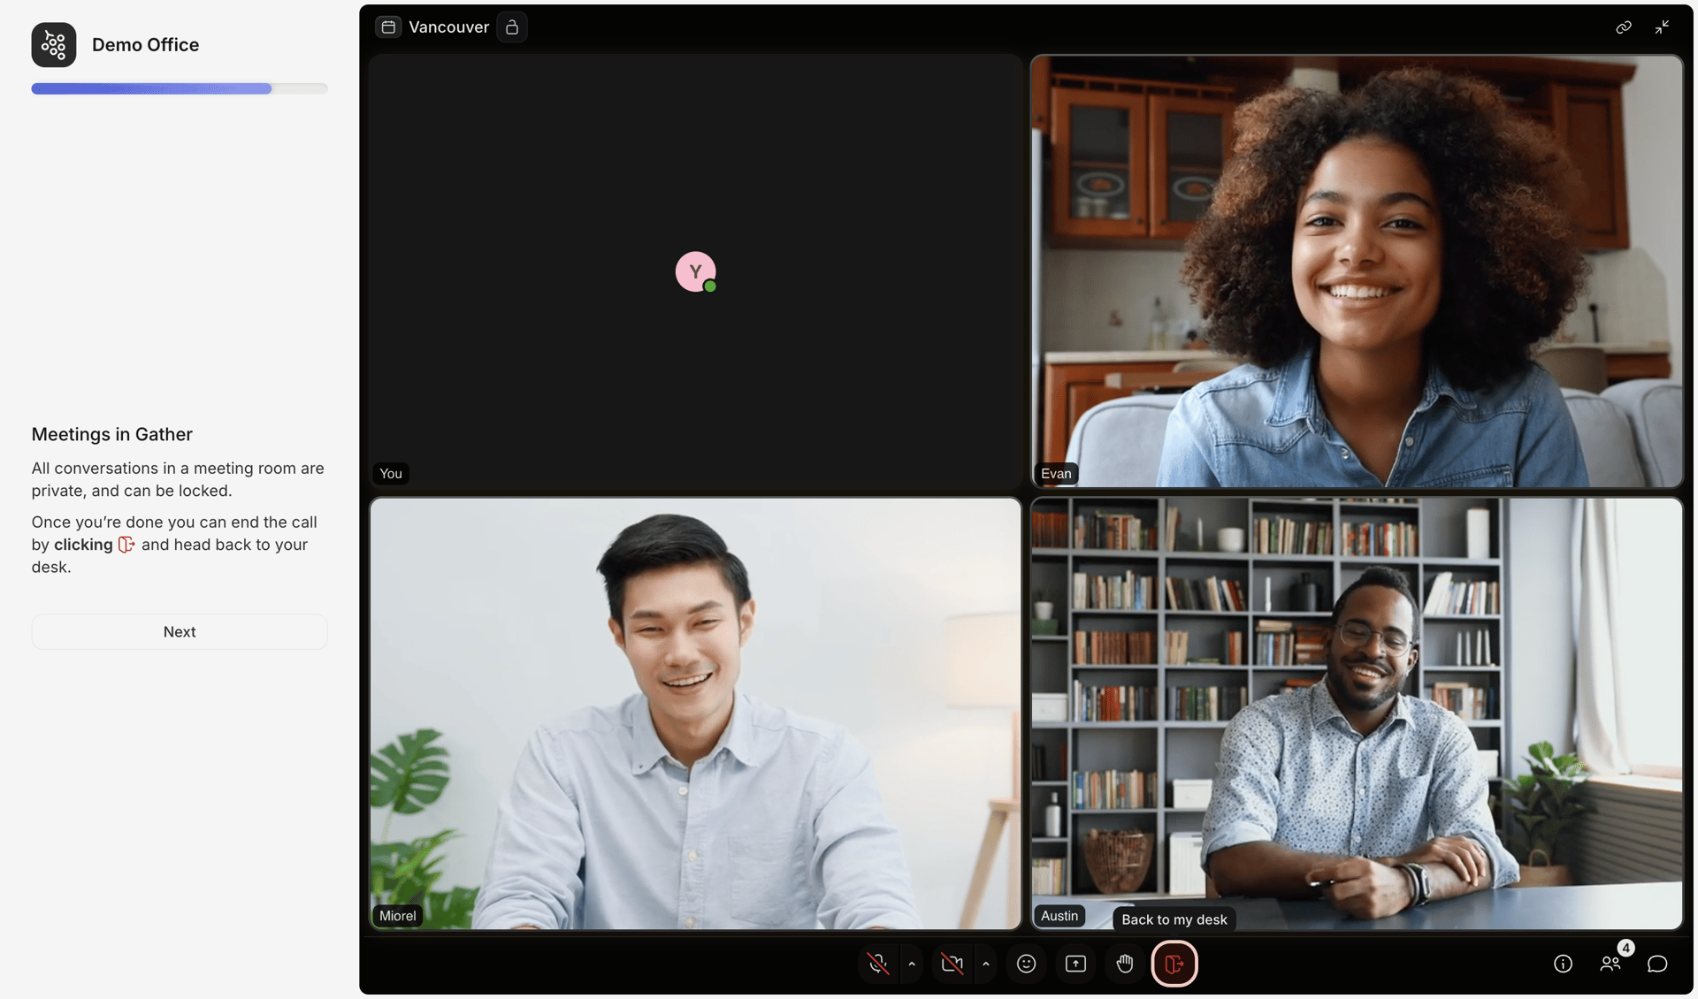Open the participants list showing 4 people
This screenshot has width=1698, height=999.
[1610, 964]
